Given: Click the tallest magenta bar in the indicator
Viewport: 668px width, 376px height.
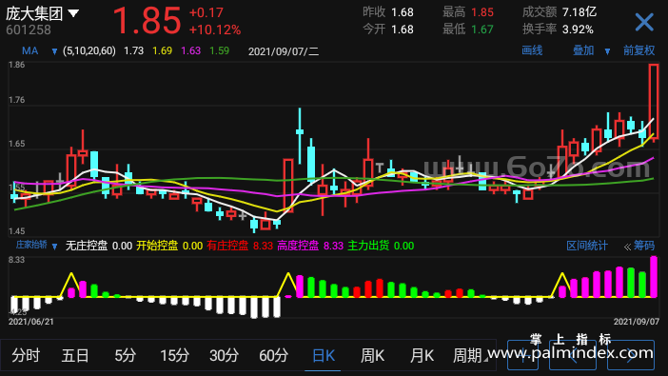Looking at the screenshot, I should (654, 277).
